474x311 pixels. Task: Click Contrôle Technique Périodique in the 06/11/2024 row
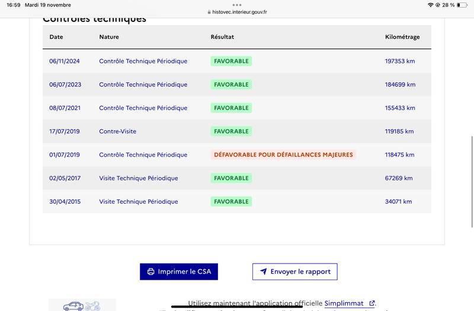(143, 61)
